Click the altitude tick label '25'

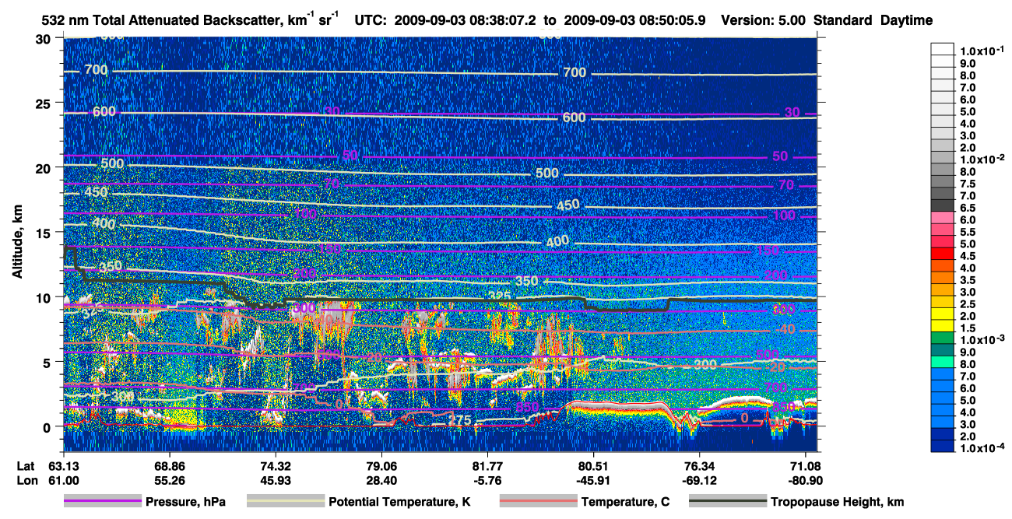tap(44, 103)
